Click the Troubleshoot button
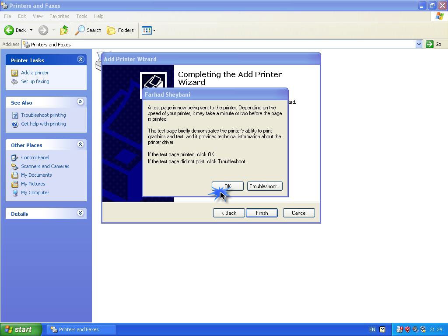This screenshot has width=448, height=336. click(265, 186)
